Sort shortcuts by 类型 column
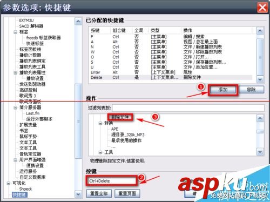270x202 pixels. click(x=165, y=30)
